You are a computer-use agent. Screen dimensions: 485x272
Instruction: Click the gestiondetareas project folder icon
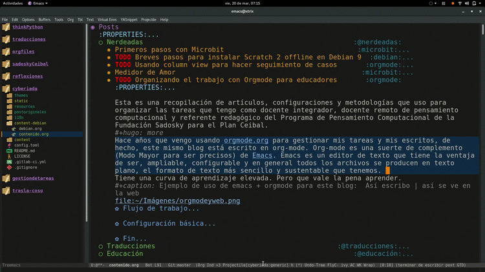(x=6, y=179)
